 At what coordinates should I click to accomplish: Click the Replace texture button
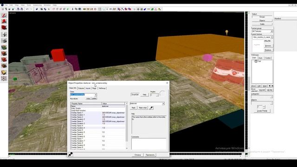[x=268, y=50]
